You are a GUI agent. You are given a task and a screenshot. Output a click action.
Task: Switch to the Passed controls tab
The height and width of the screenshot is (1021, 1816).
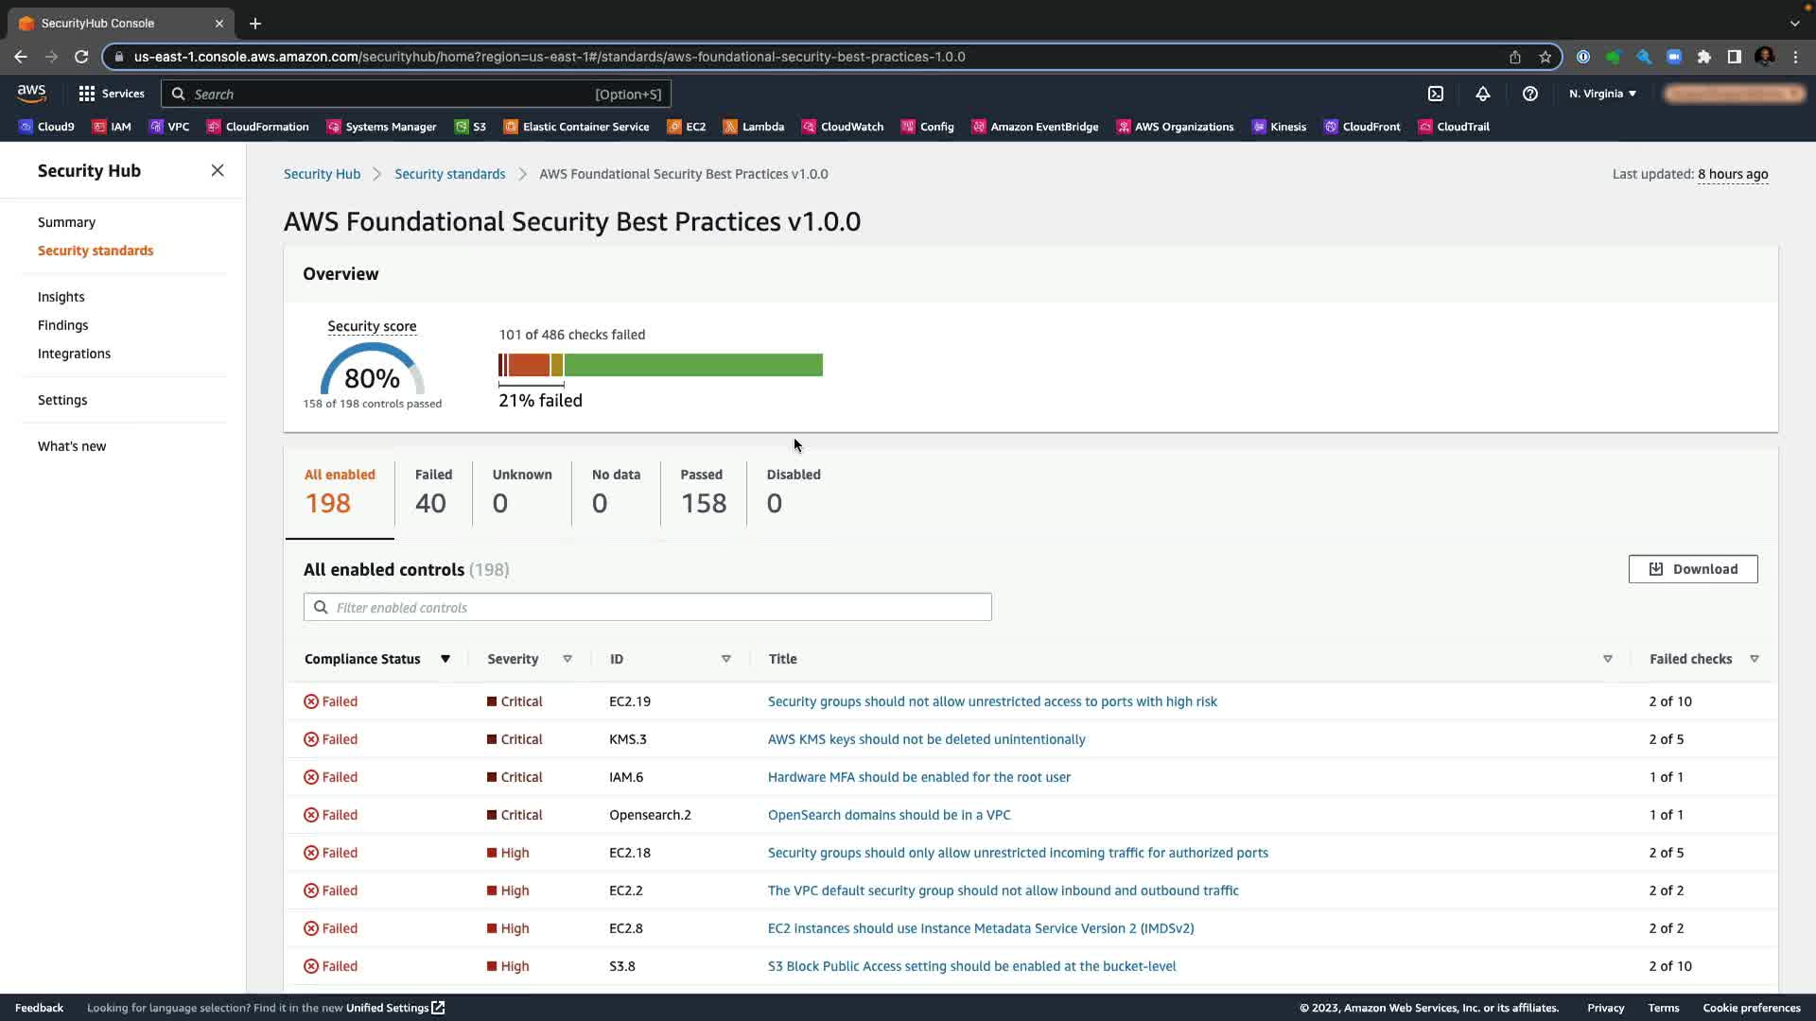703,491
